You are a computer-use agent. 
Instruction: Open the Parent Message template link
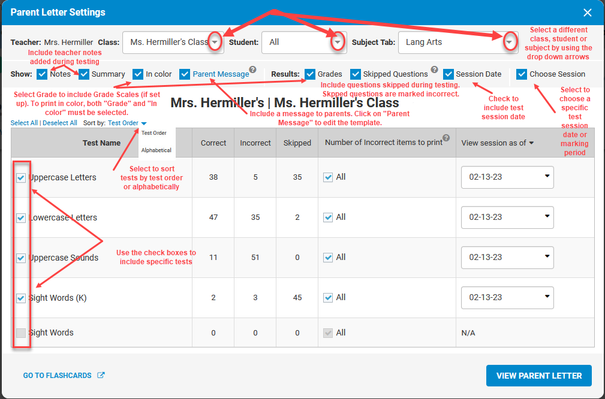[220, 74]
